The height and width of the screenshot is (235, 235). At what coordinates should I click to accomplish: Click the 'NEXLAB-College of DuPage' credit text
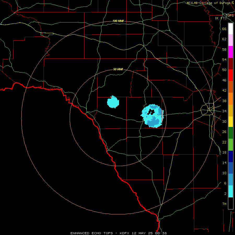[208, 3]
